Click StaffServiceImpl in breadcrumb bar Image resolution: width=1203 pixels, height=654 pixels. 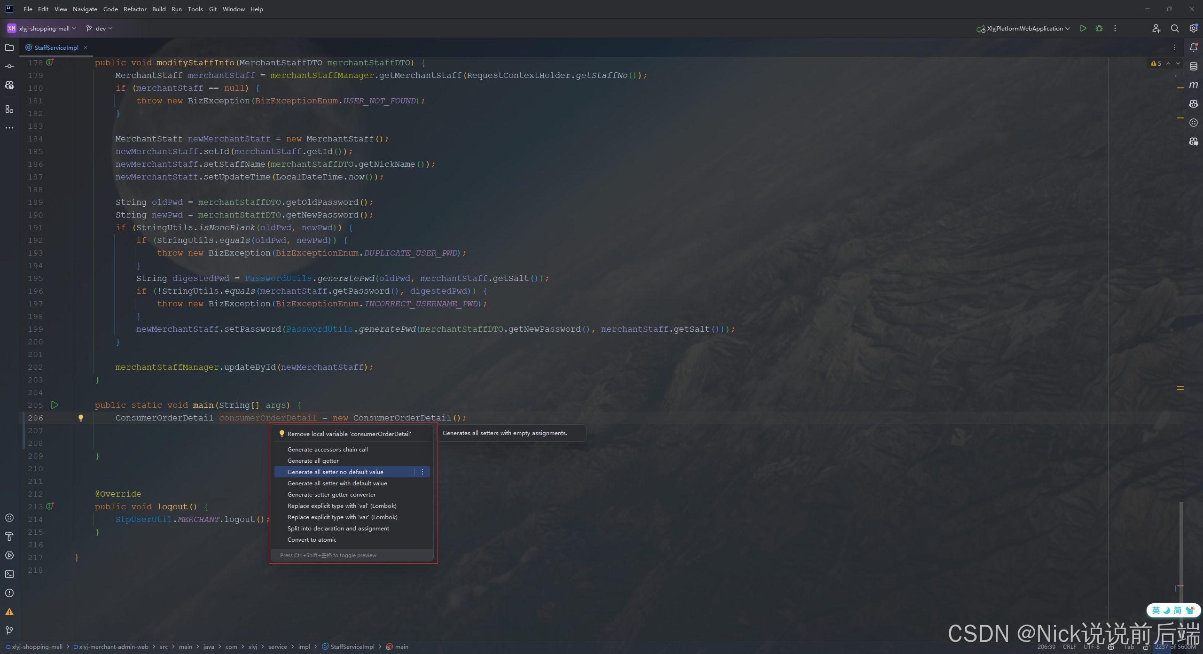click(352, 647)
